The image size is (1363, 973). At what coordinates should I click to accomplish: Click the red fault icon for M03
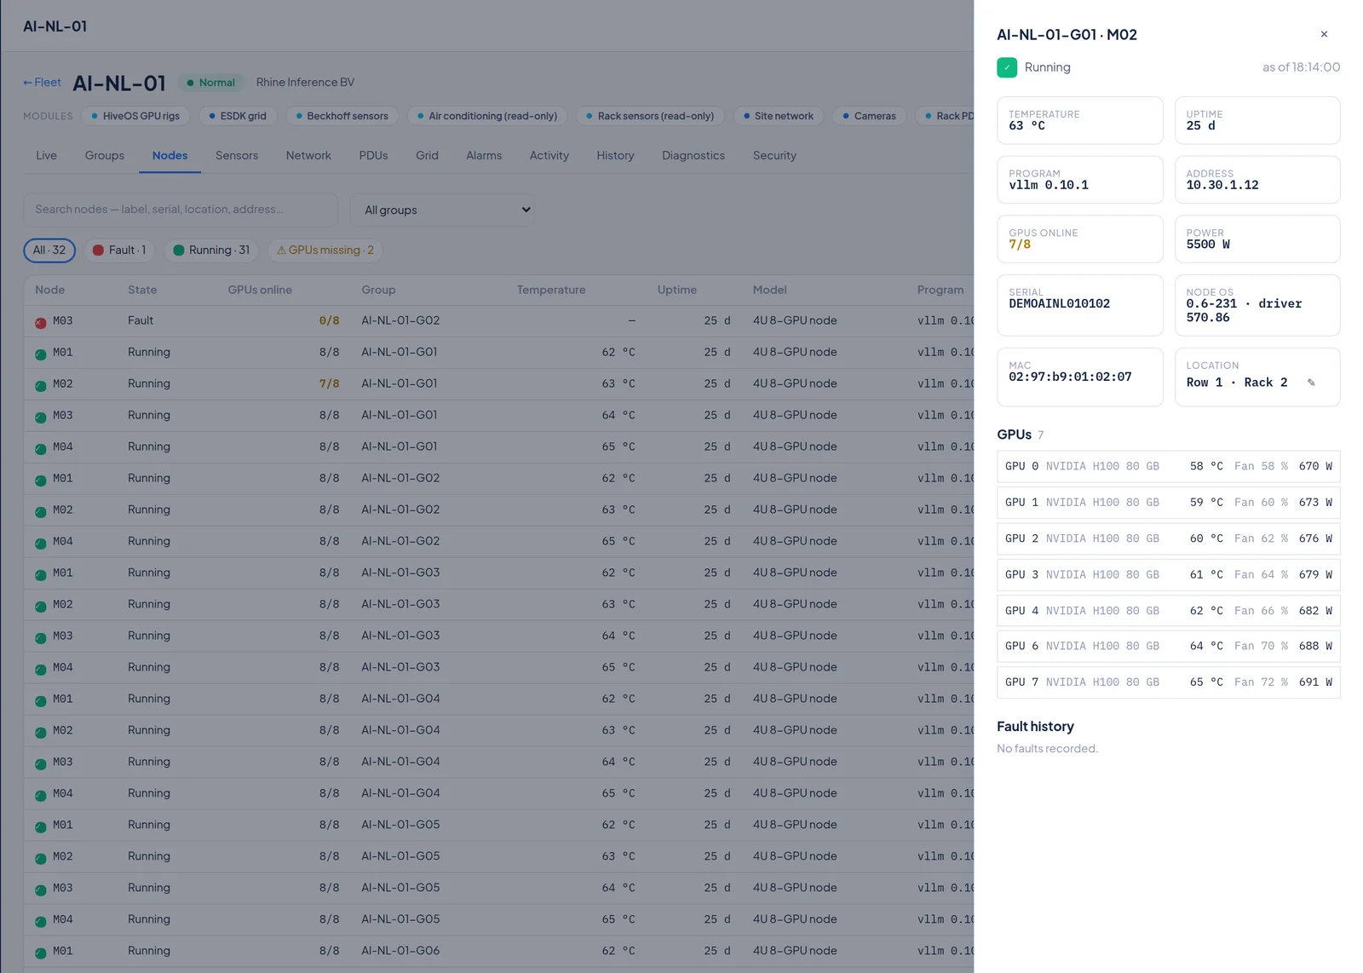(41, 323)
